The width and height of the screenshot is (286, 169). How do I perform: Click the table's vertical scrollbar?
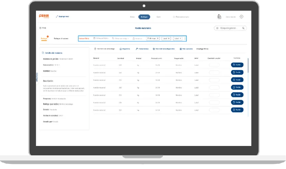click(248, 66)
